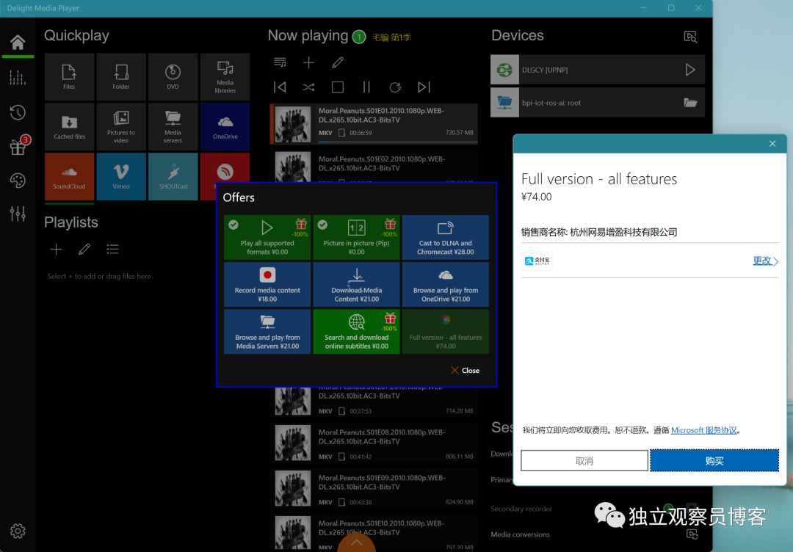Click the Now playing count badge
793x552 pixels.
coord(359,37)
